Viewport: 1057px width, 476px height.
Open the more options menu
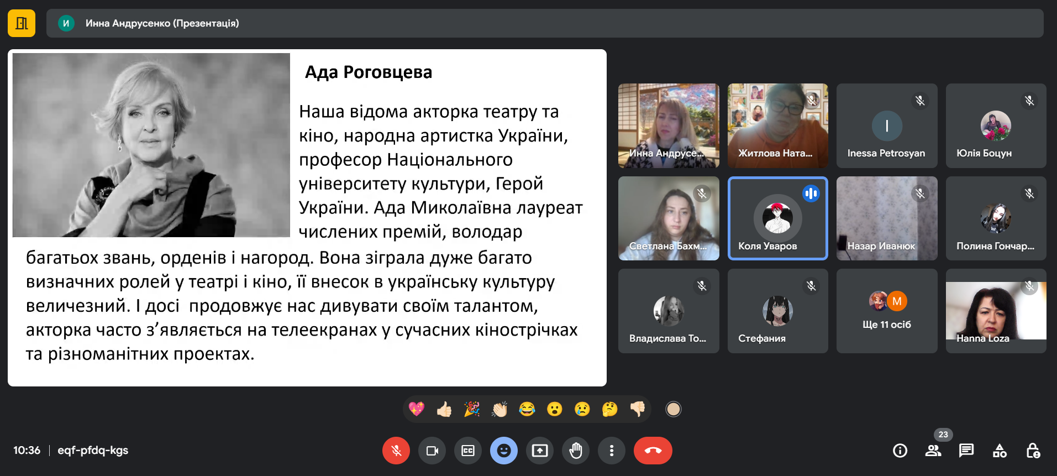click(x=611, y=451)
